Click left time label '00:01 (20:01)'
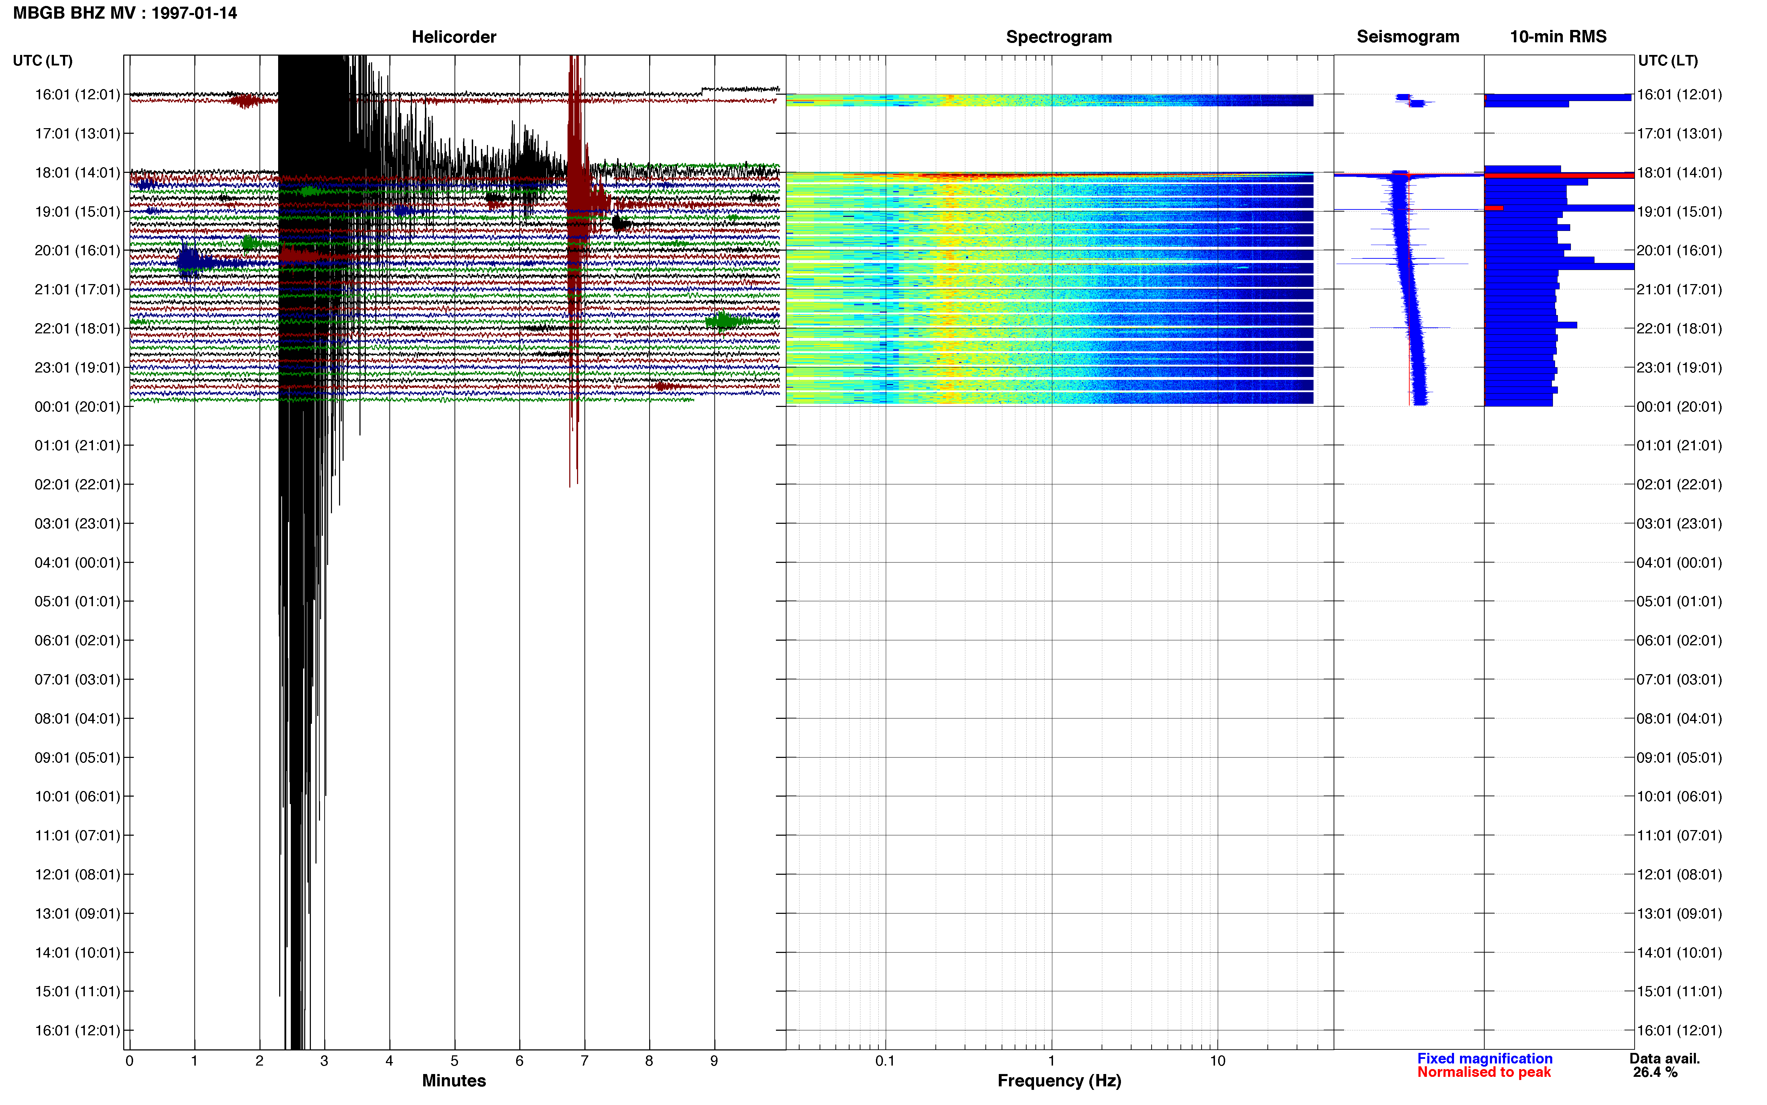1767x1105 pixels. point(77,406)
